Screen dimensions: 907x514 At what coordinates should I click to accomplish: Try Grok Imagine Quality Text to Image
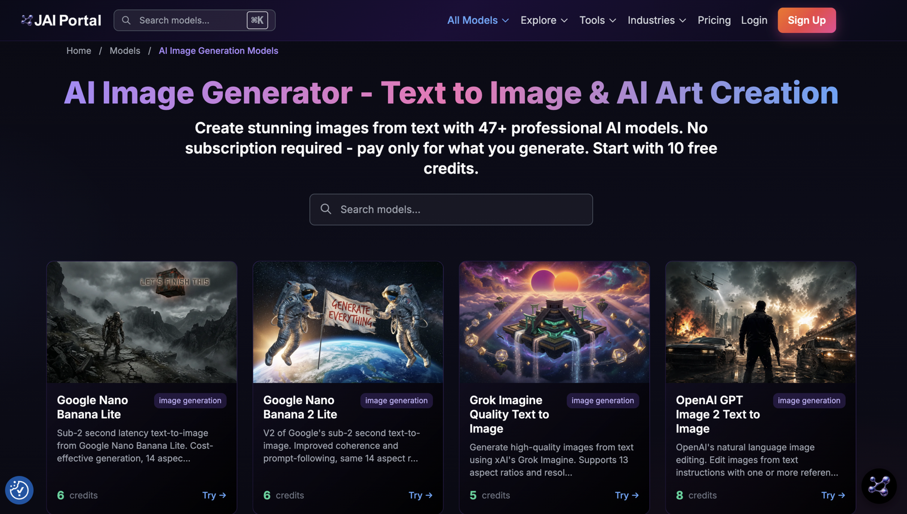click(627, 495)
